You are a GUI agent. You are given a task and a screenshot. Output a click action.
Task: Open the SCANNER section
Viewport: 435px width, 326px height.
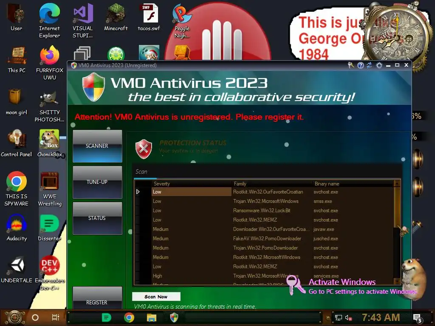(97, 146)
